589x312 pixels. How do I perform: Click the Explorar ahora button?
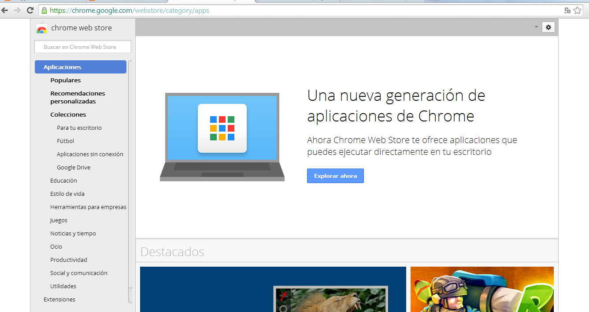(x=335, y=176)
